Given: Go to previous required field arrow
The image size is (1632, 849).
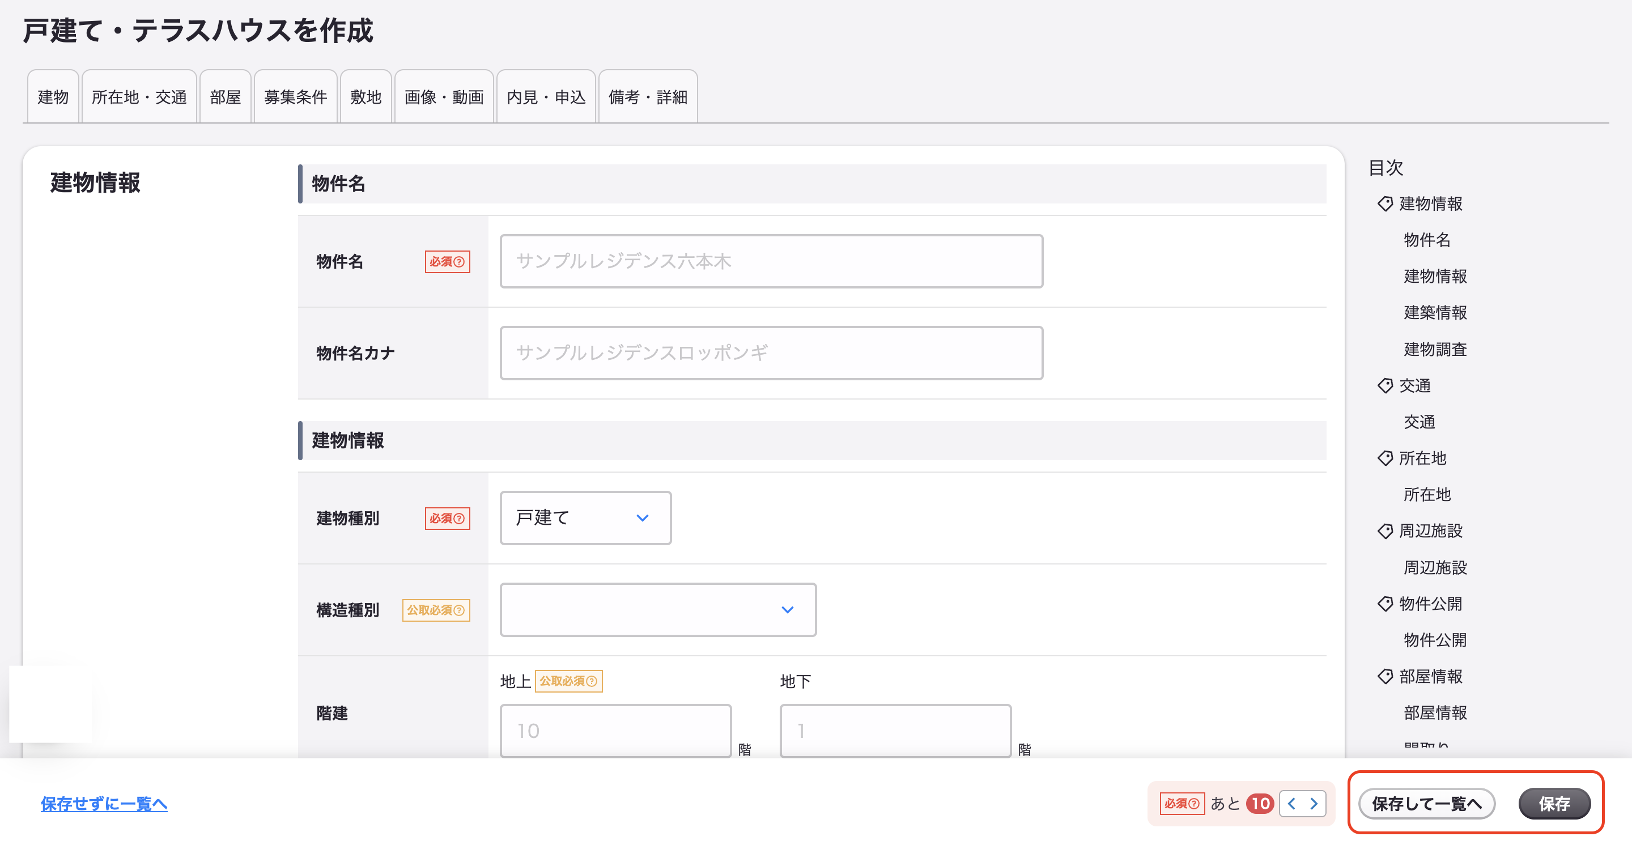Looking at the screenshot, I should click(1291, 804).
